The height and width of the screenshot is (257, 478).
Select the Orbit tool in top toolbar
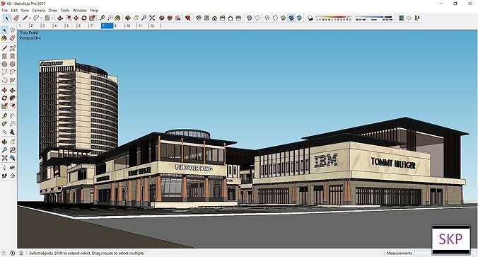(x=128, y=18)
